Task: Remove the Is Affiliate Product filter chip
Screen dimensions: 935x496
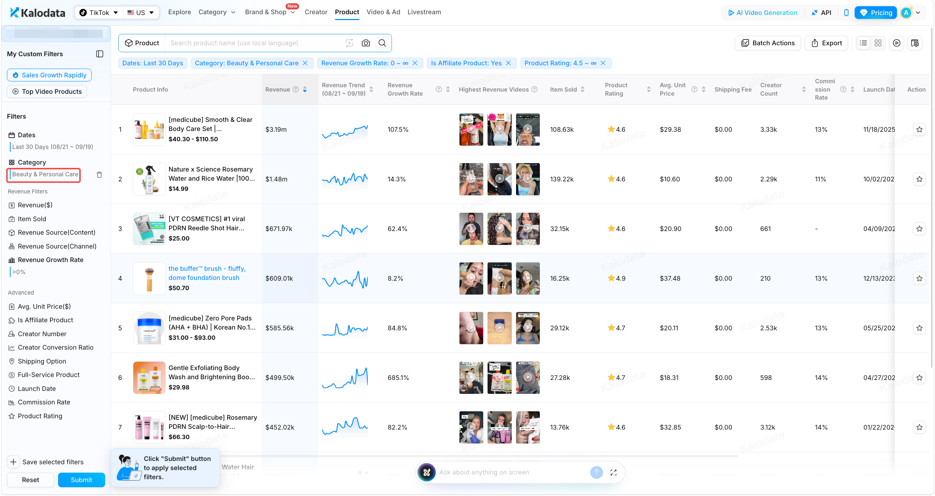Action: click(x=508, y=63)
